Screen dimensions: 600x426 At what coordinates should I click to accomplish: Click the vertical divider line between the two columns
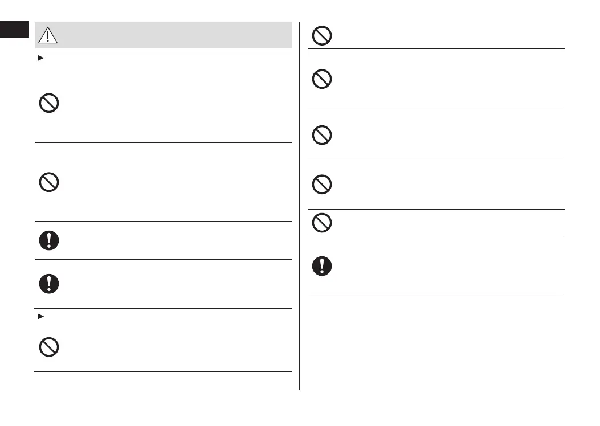tap(300, 205)
